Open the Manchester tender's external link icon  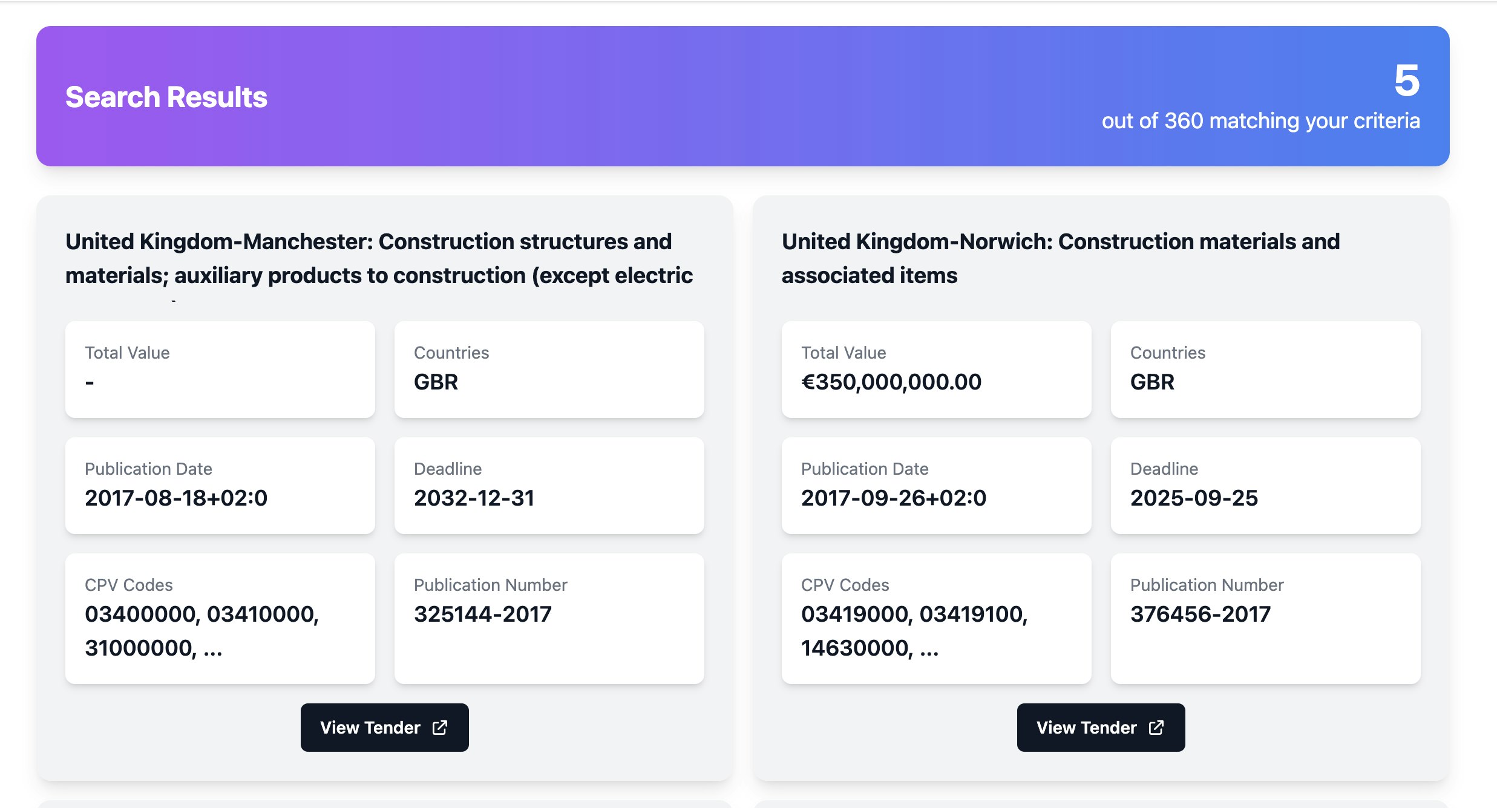tap(440, 728)
